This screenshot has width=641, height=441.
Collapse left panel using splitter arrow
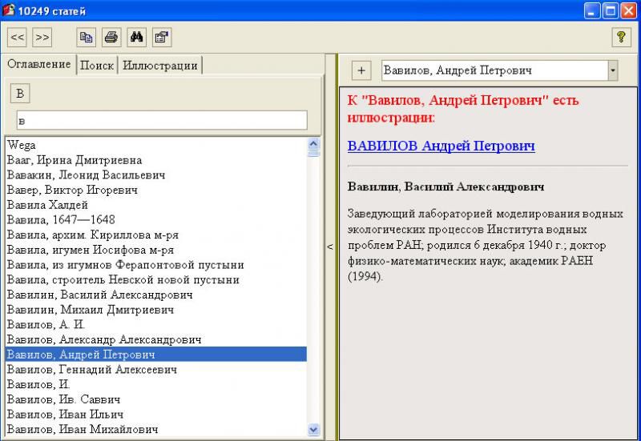(329, 247)
